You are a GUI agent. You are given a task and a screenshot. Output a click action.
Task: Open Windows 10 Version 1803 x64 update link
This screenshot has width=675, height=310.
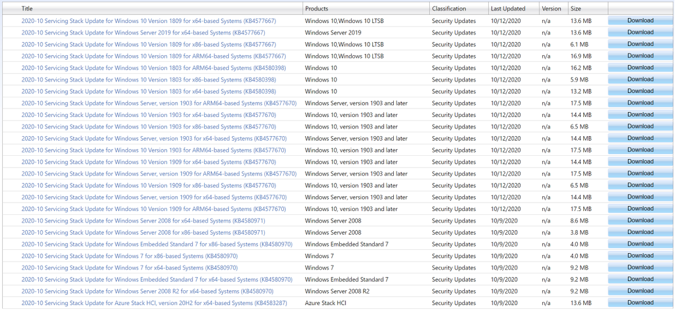coord(148,92)
